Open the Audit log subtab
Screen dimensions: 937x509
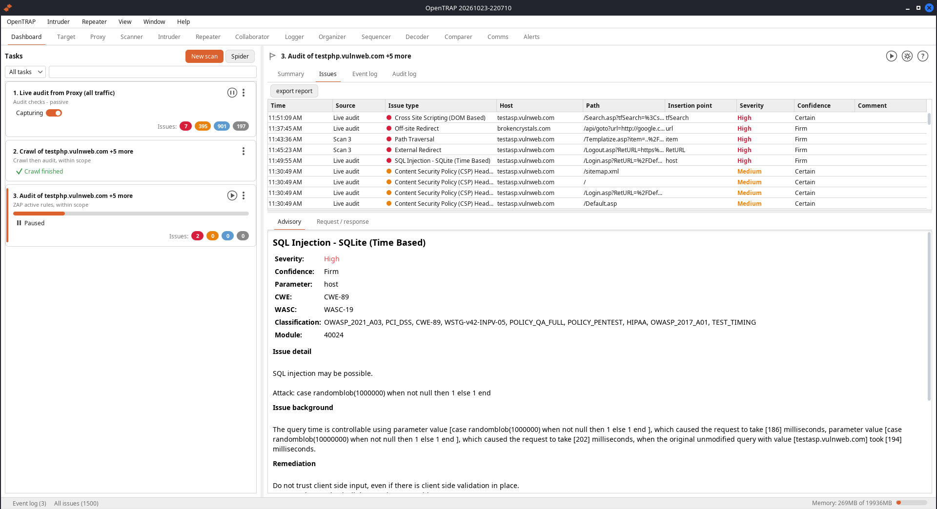(x=404, y=74)
